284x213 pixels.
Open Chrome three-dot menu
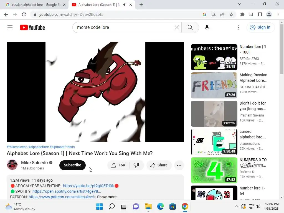[278, 14]
